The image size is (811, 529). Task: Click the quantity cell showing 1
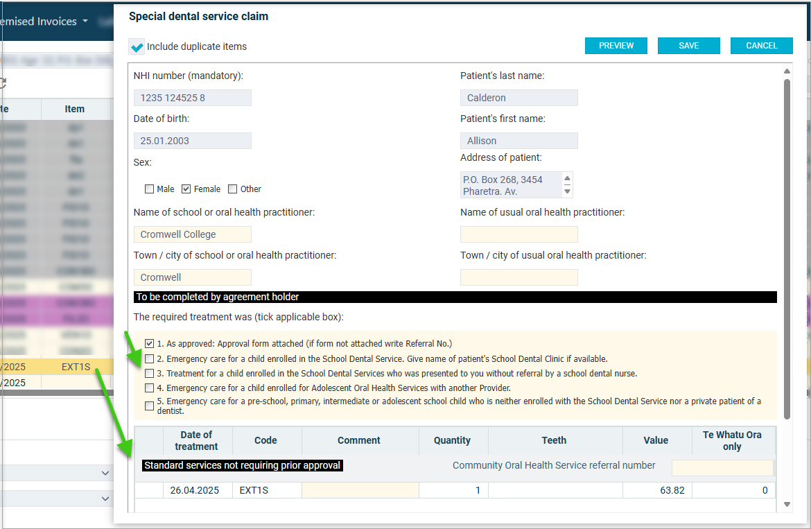click(x=453, y=490)
